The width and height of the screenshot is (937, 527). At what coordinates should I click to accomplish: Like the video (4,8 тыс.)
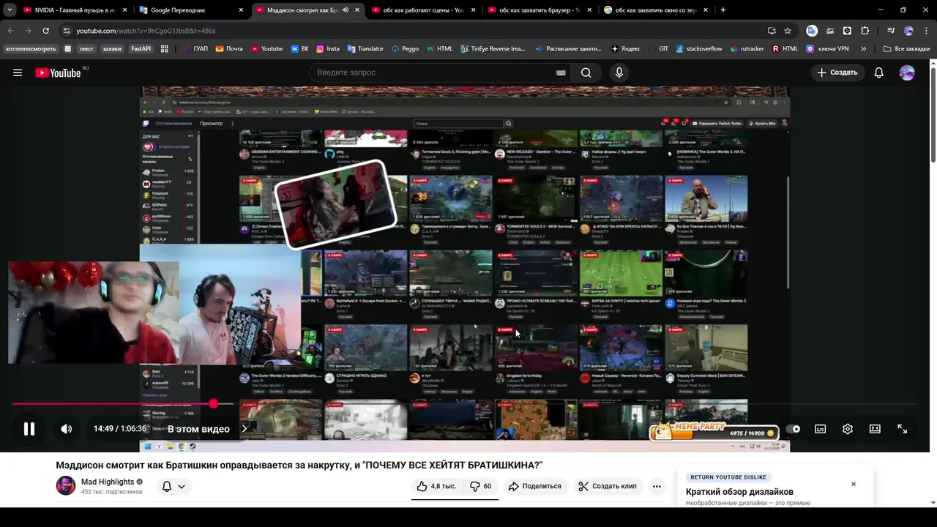(436, 486)
